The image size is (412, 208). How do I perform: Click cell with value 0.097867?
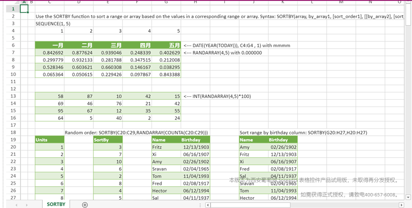coord(137,75)
